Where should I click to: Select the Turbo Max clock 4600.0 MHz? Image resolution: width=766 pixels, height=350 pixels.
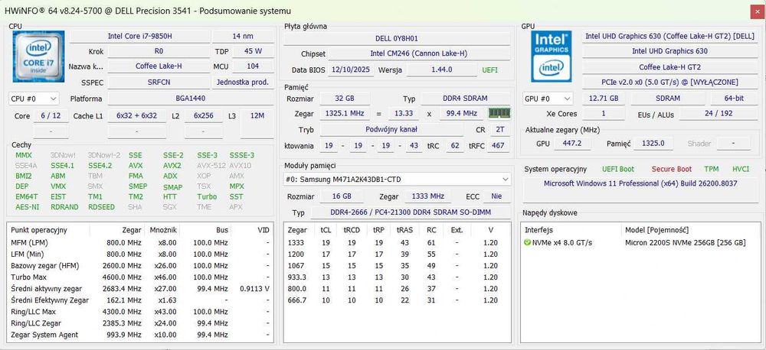click(122, 277)
